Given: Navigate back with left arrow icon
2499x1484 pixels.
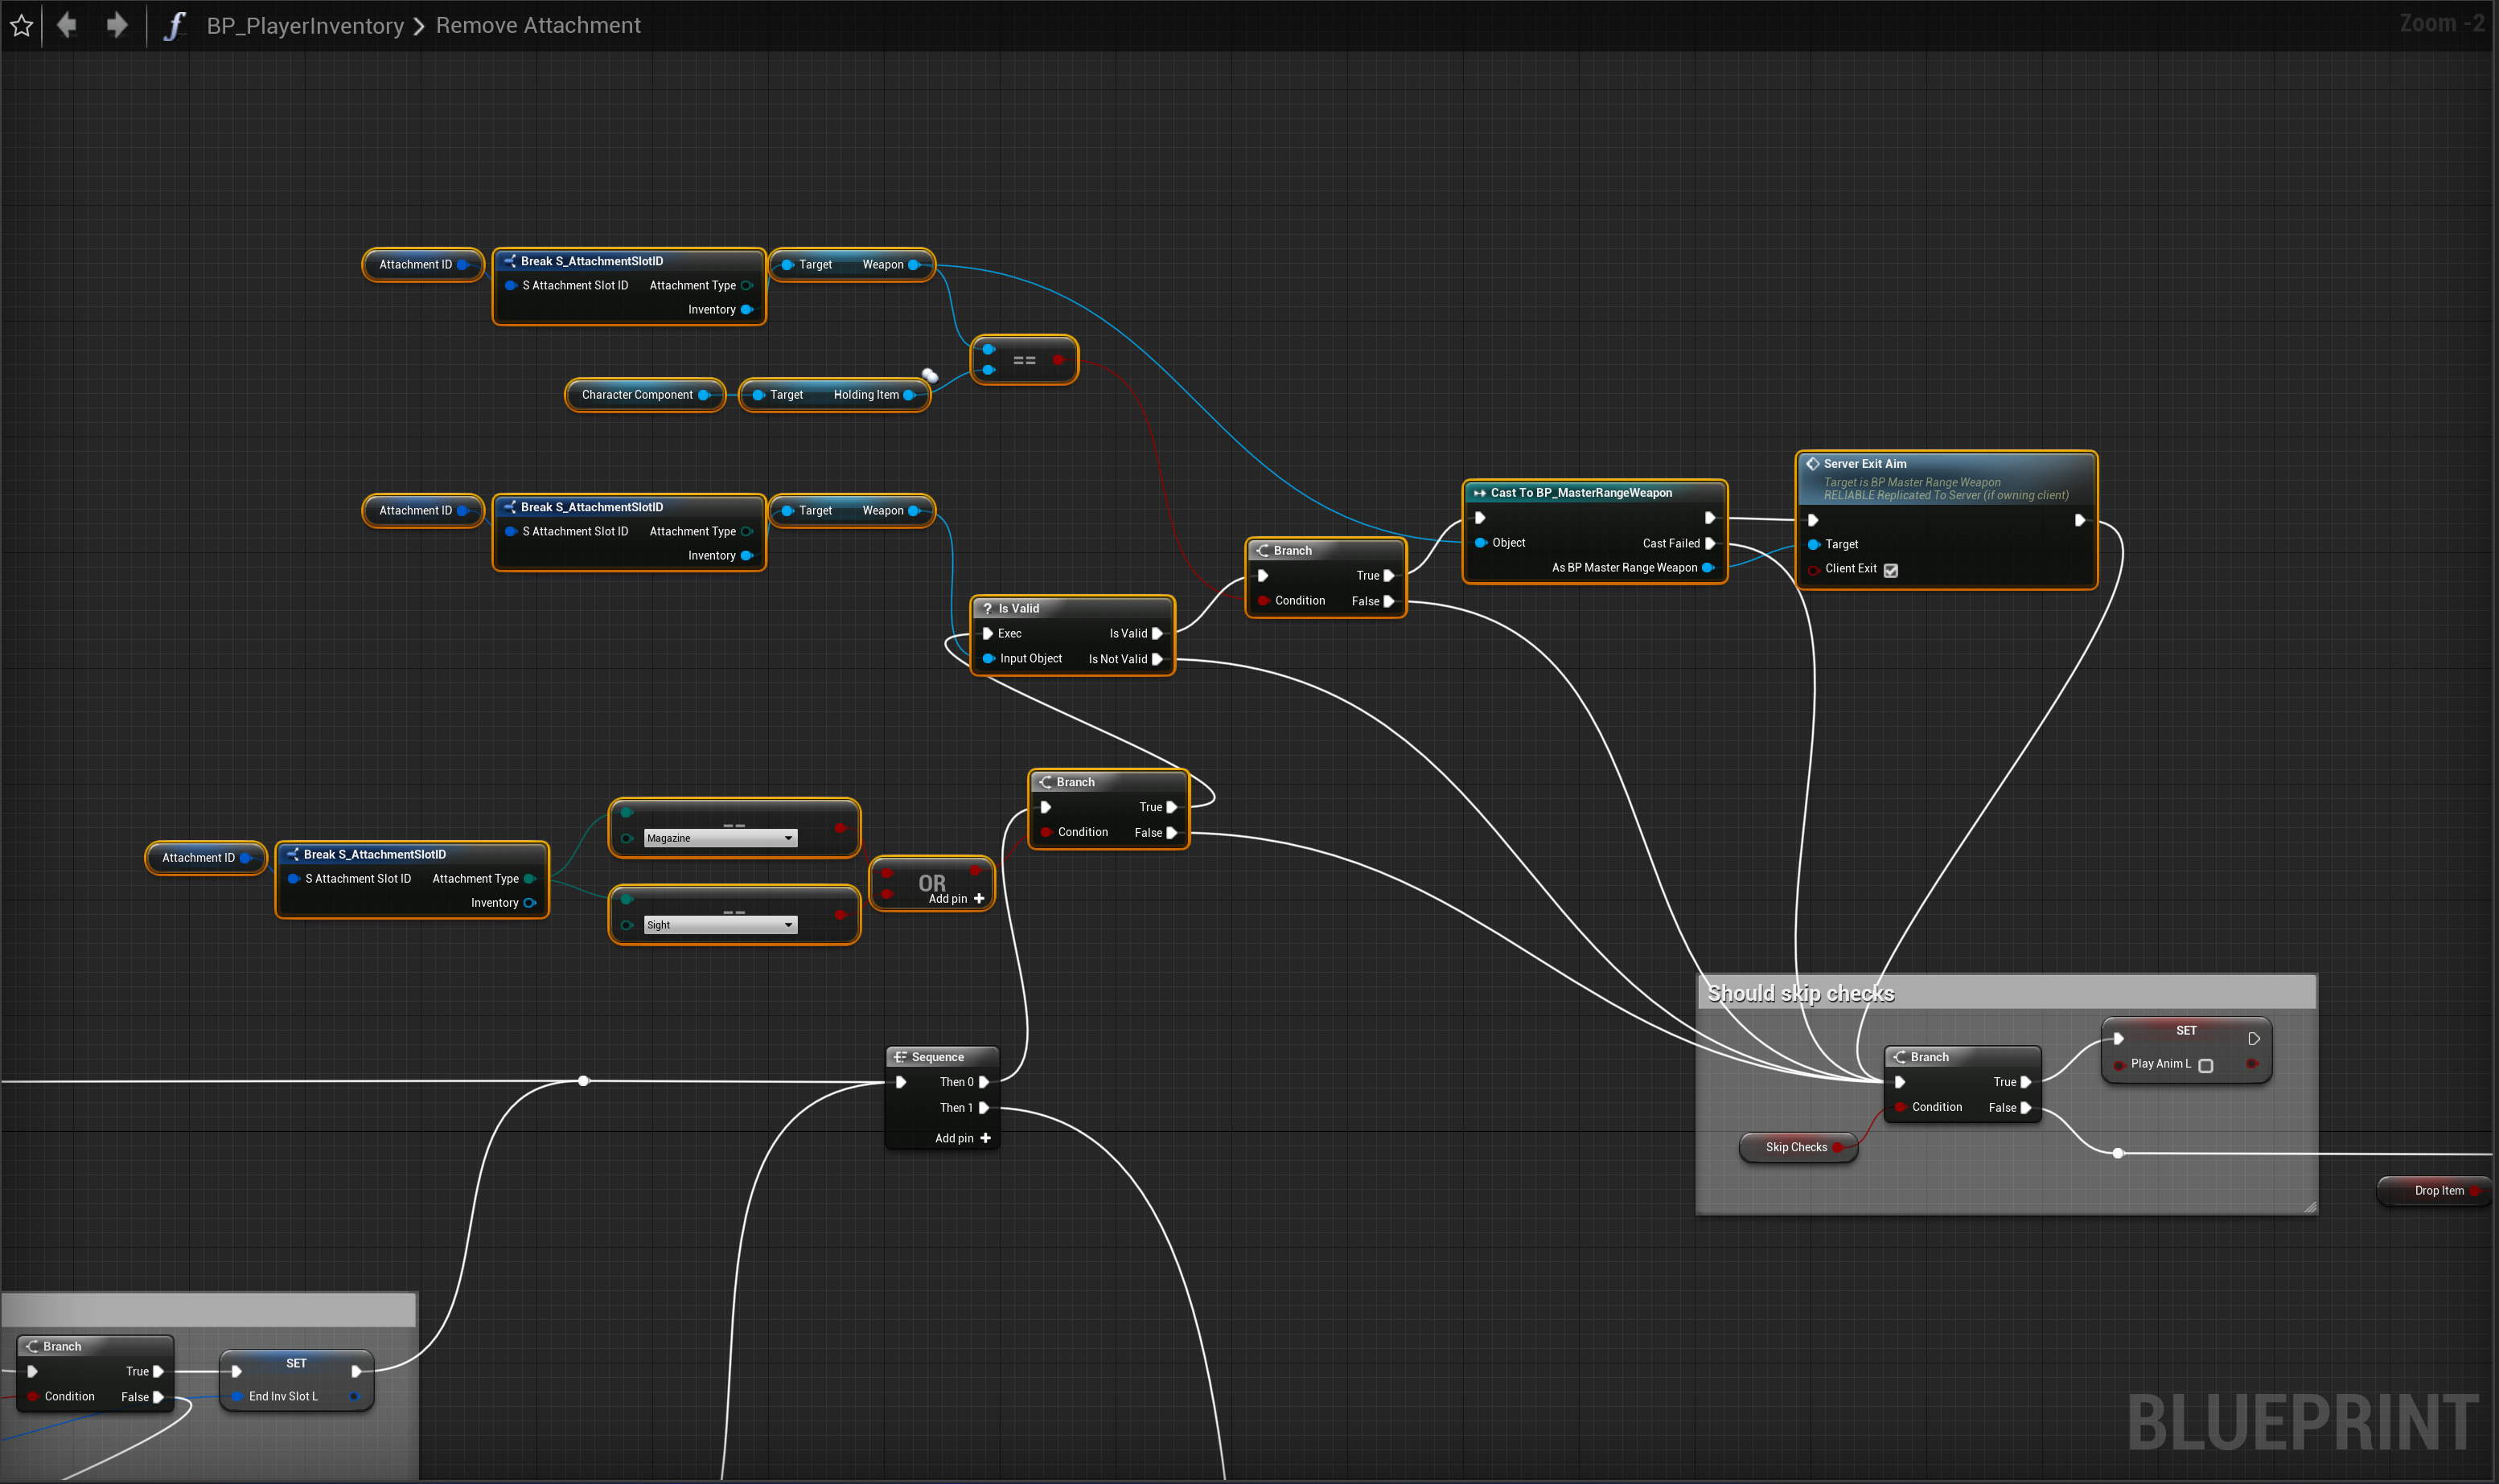Looking at the screenshot, I should coord(67,25).
